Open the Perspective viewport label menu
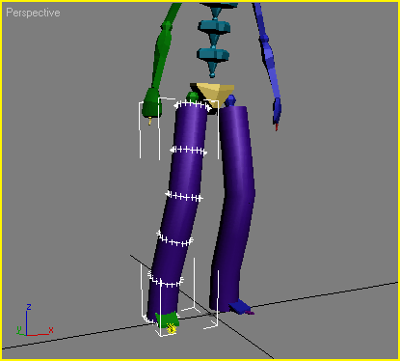The width and height of the screenshot is (400, 361). (33, 13)
